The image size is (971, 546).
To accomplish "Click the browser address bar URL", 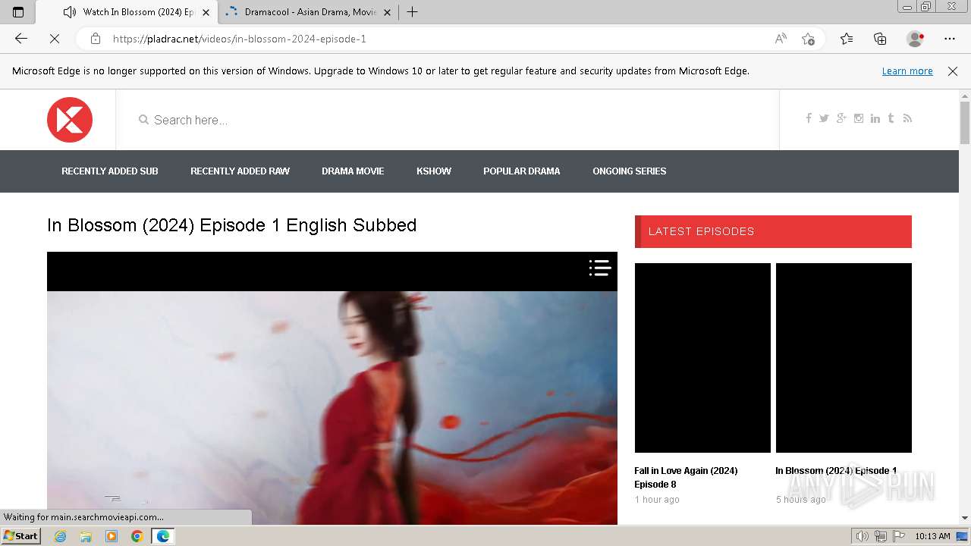I will [240, 39].
